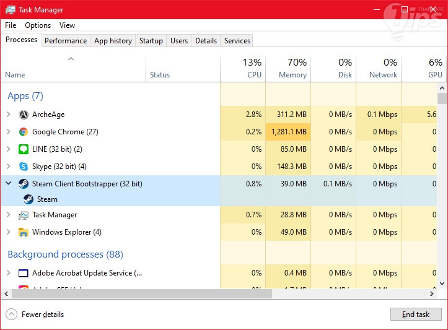Viewport: 448px width, 330px height.
Task: Open the Options menu
Action: coord(38,25)
